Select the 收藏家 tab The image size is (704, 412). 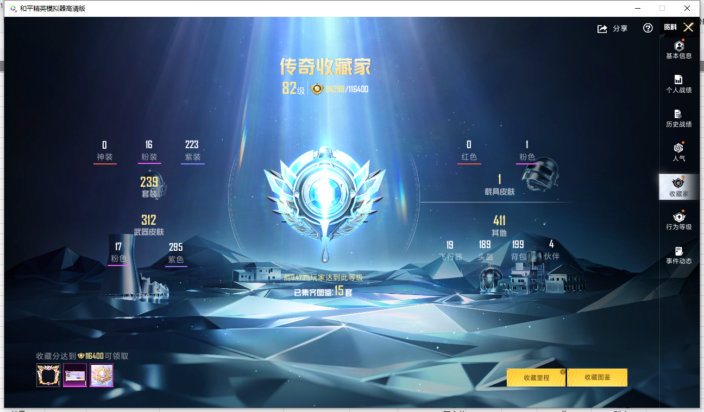point(679,187)
